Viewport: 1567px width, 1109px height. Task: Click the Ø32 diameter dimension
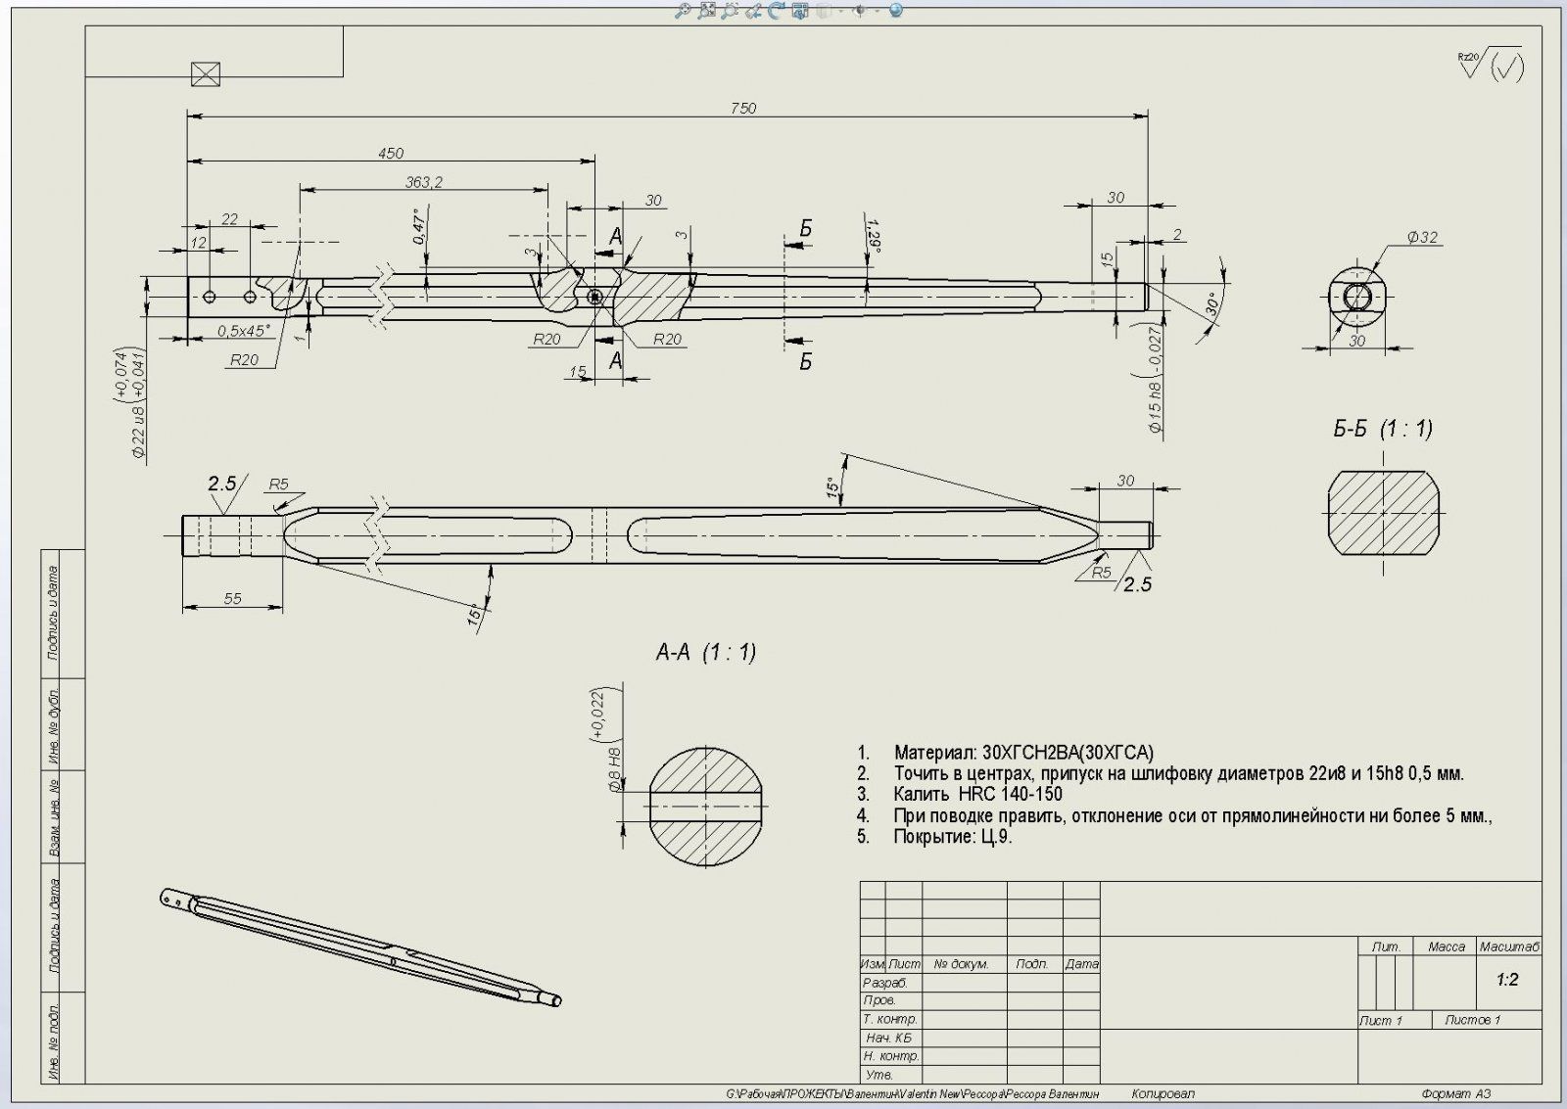click(x=1421, y=237)
